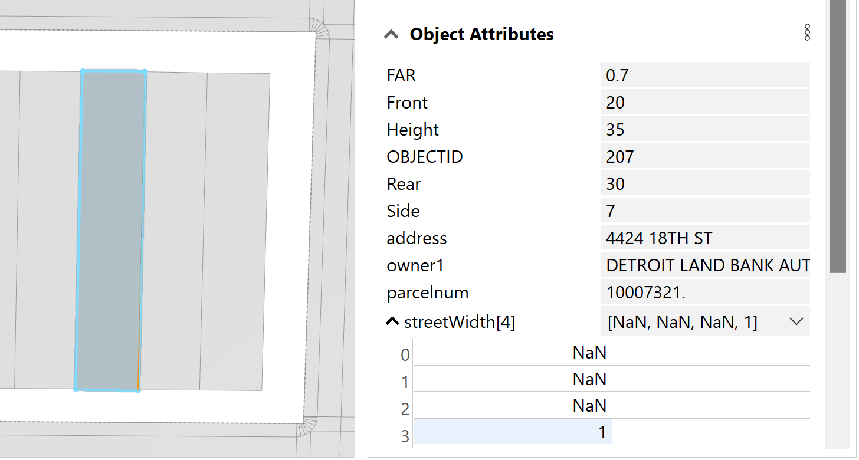The height and width of the screenshot is (460, 859).
Task: Collapse the streetWidth[4] attribute array
Action: pyautogui.click(x=392, y=321)
